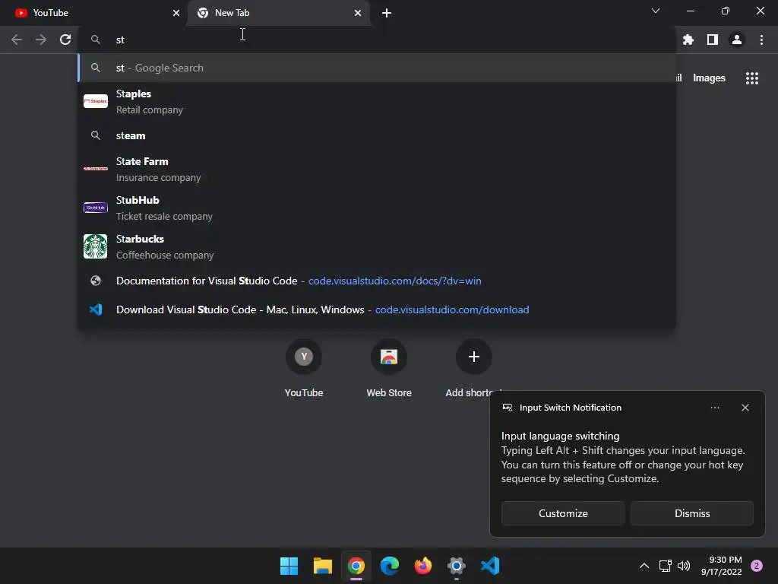This screenshot has height=584, width=778.
Task: Click the volume speaker tray icon
Action: pos(684,566)
